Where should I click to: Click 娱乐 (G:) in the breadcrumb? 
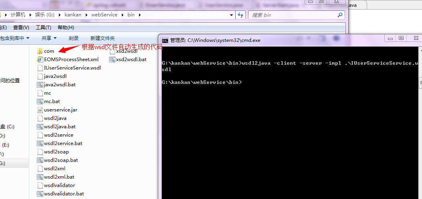coord(44,15)
